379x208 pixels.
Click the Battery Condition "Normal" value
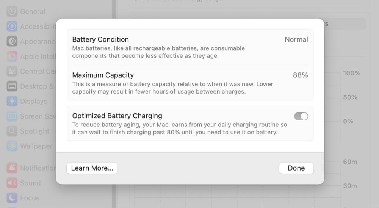tap(296, 39)
